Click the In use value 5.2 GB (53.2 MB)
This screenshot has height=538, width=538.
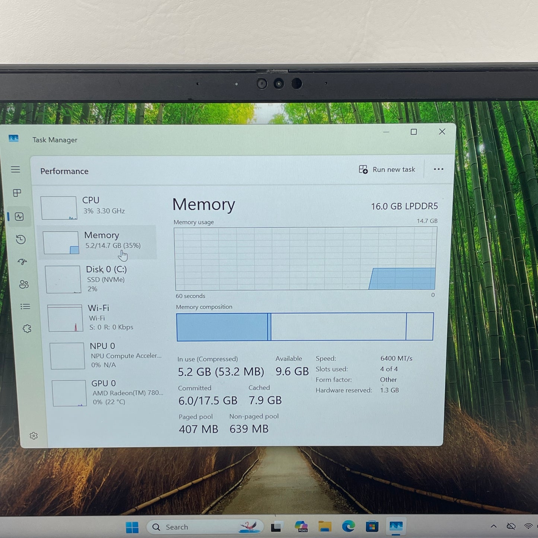click(221, 372)
